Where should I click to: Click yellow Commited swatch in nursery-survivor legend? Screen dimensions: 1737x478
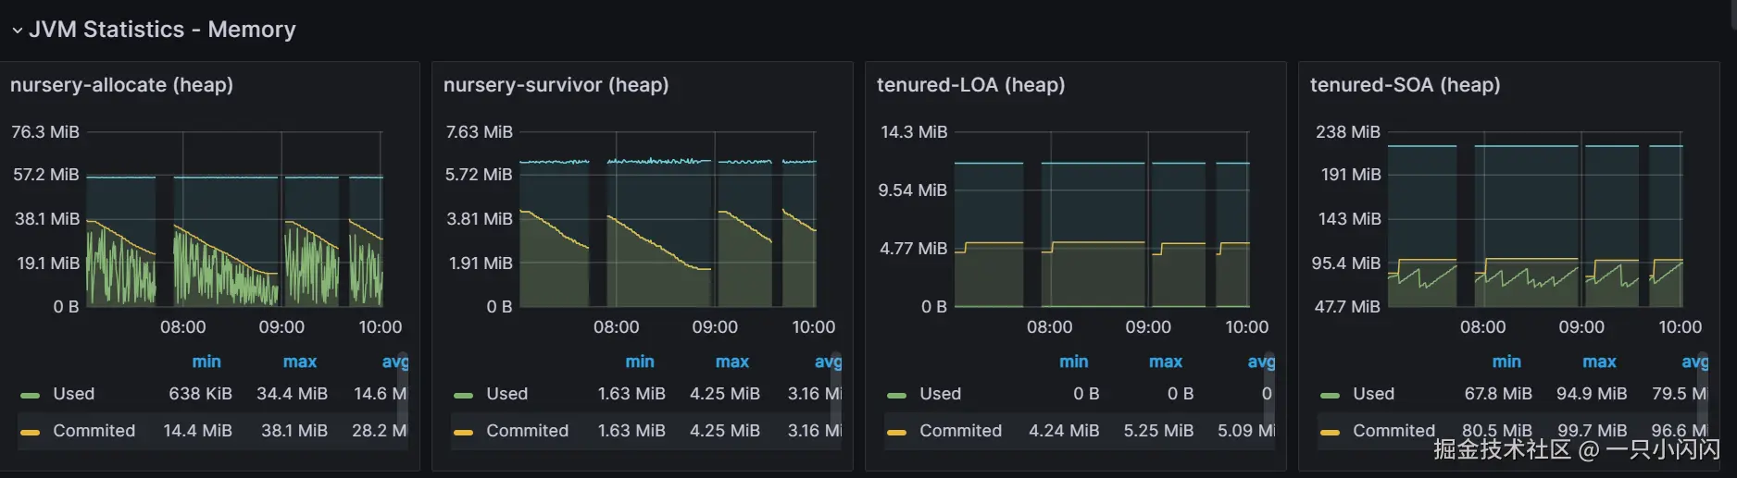click(463, 432)
